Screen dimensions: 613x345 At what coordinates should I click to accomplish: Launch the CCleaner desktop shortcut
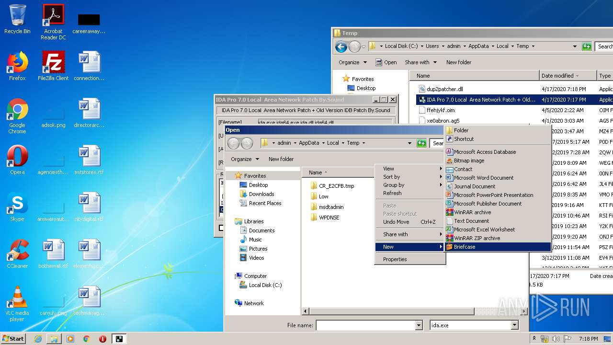[x=17, y=254]
